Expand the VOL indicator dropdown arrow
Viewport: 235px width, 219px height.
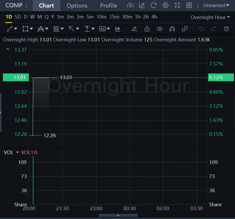(17, 153)
